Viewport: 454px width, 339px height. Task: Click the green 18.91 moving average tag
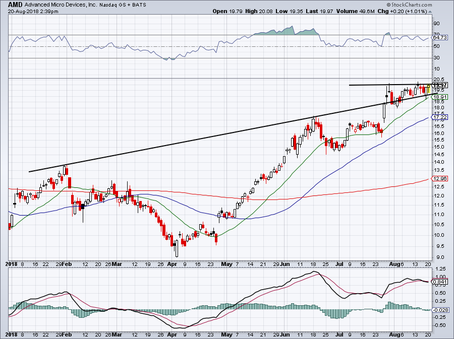tap(440, 97)
